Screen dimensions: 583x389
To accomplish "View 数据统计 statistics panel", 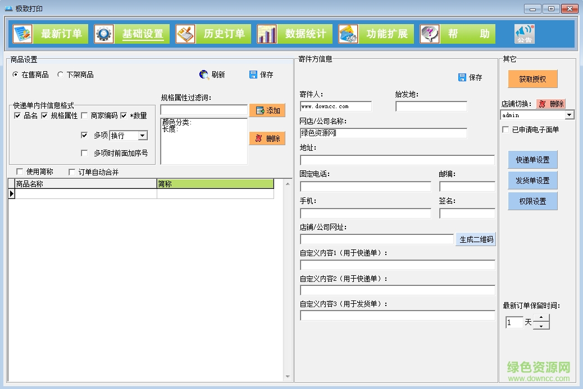I will click(x=267, y=33).
